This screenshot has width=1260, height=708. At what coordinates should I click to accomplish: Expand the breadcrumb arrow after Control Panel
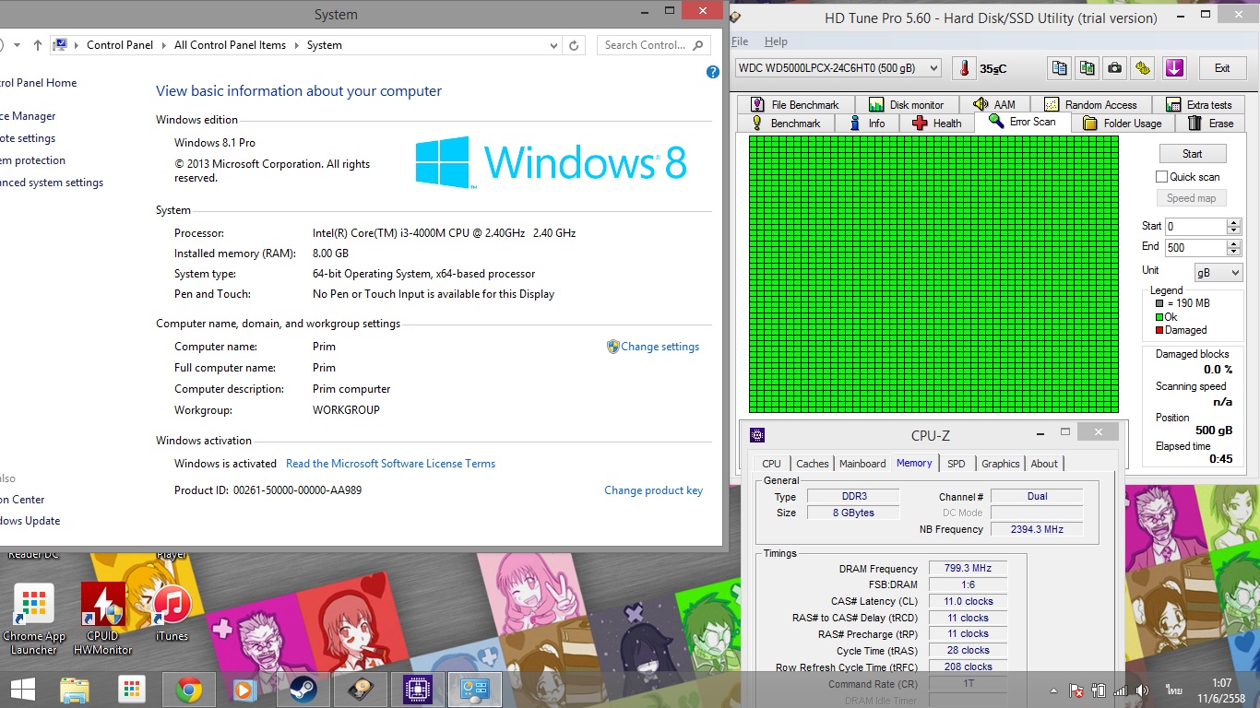point(166,45)
